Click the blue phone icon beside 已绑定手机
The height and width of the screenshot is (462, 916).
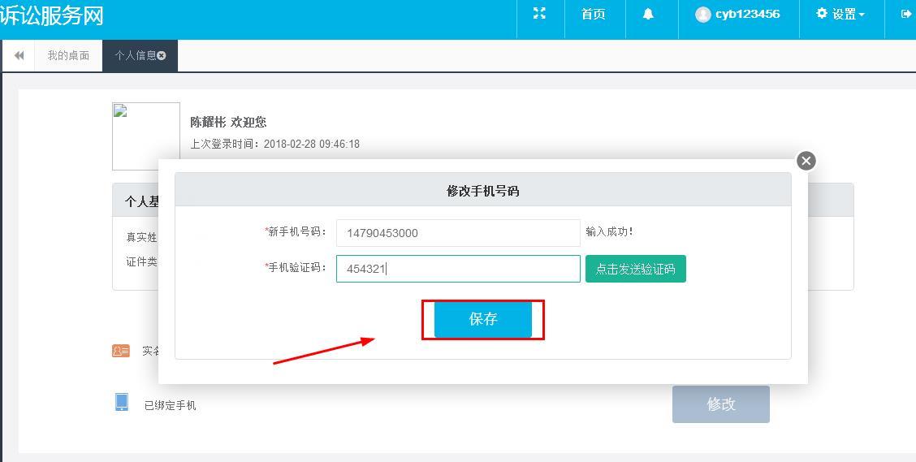coord(122,402)
